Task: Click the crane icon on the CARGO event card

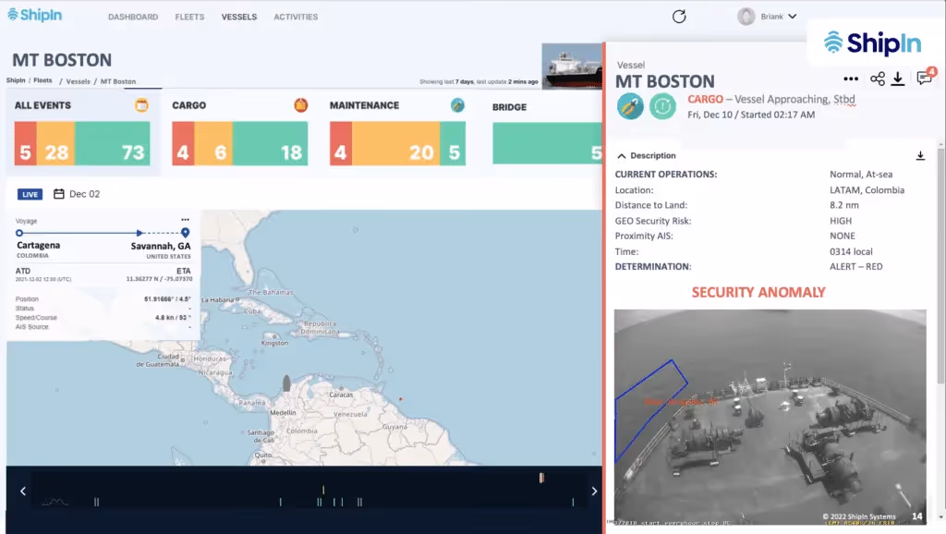Action: click(x=298, y=104)
